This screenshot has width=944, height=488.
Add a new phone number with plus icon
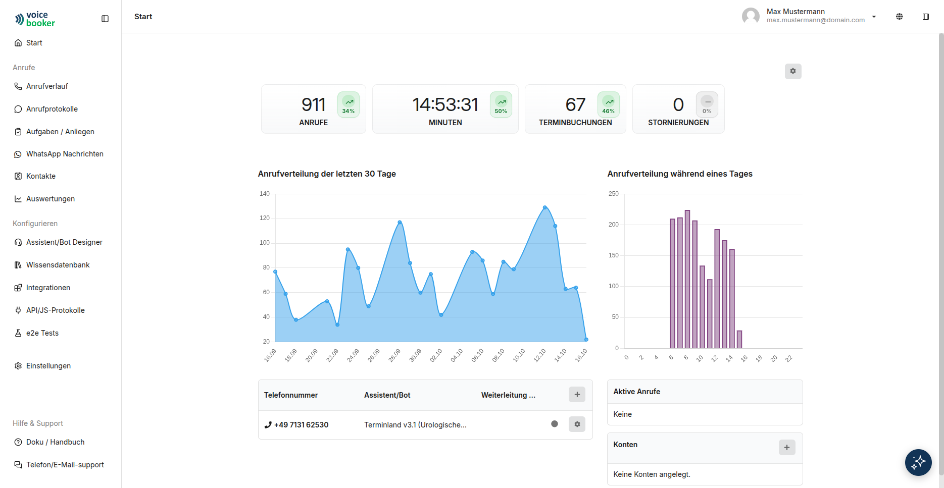pos(577,395)
